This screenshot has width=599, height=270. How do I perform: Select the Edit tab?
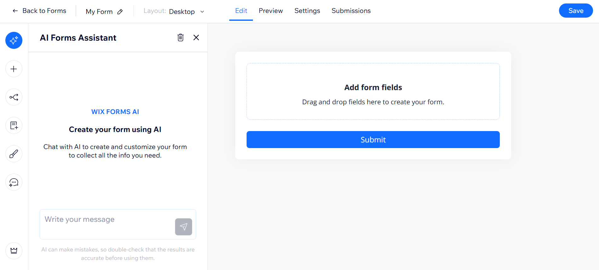pyautogui.click(x=241, y=11)
